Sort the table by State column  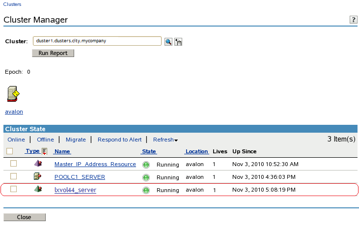(149, 151)
